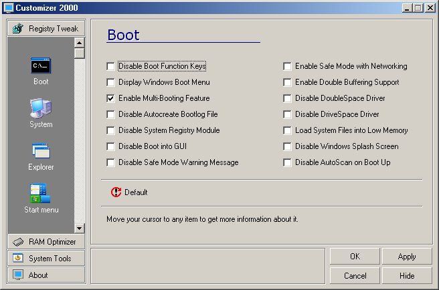This screenshot has height=290, width=439.
Task: Check Enable Double Buffering Support
Action: [x=287, y=82]
